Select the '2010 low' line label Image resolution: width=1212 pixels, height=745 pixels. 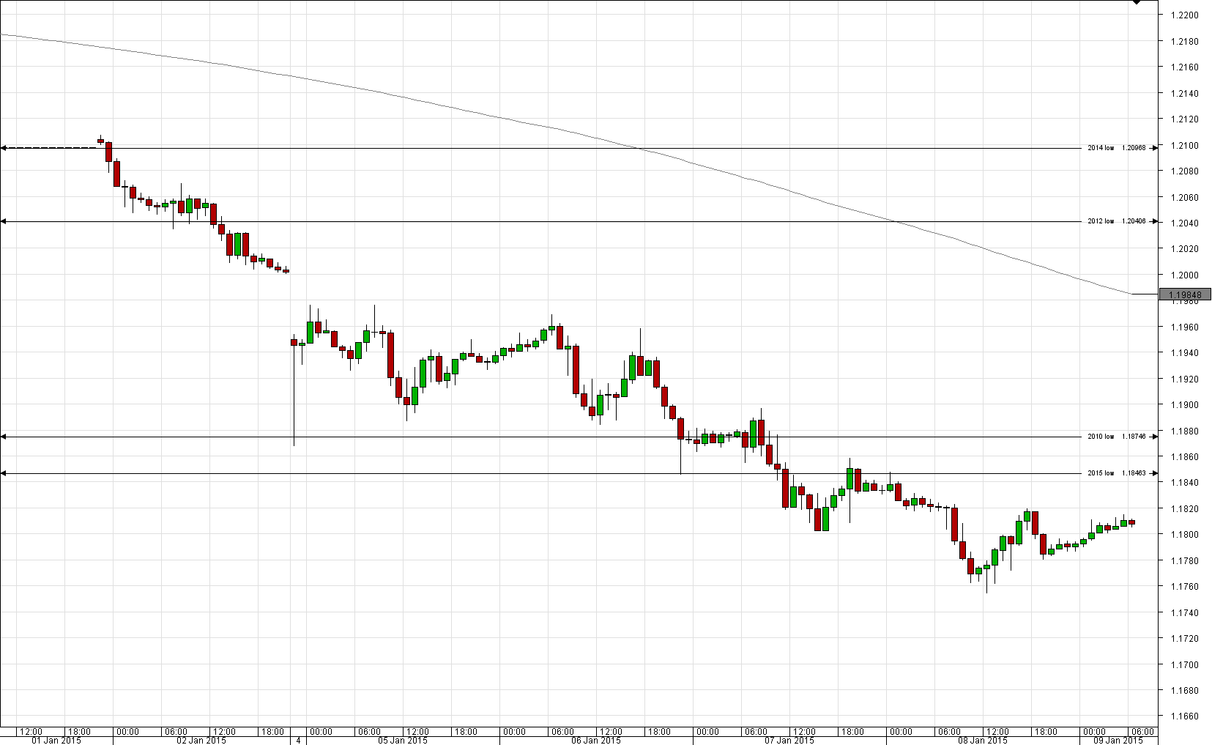click(1101, 437)
